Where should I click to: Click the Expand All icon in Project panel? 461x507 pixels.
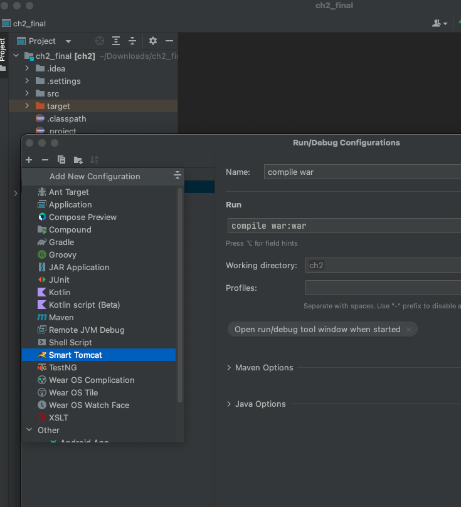[116, 41]
